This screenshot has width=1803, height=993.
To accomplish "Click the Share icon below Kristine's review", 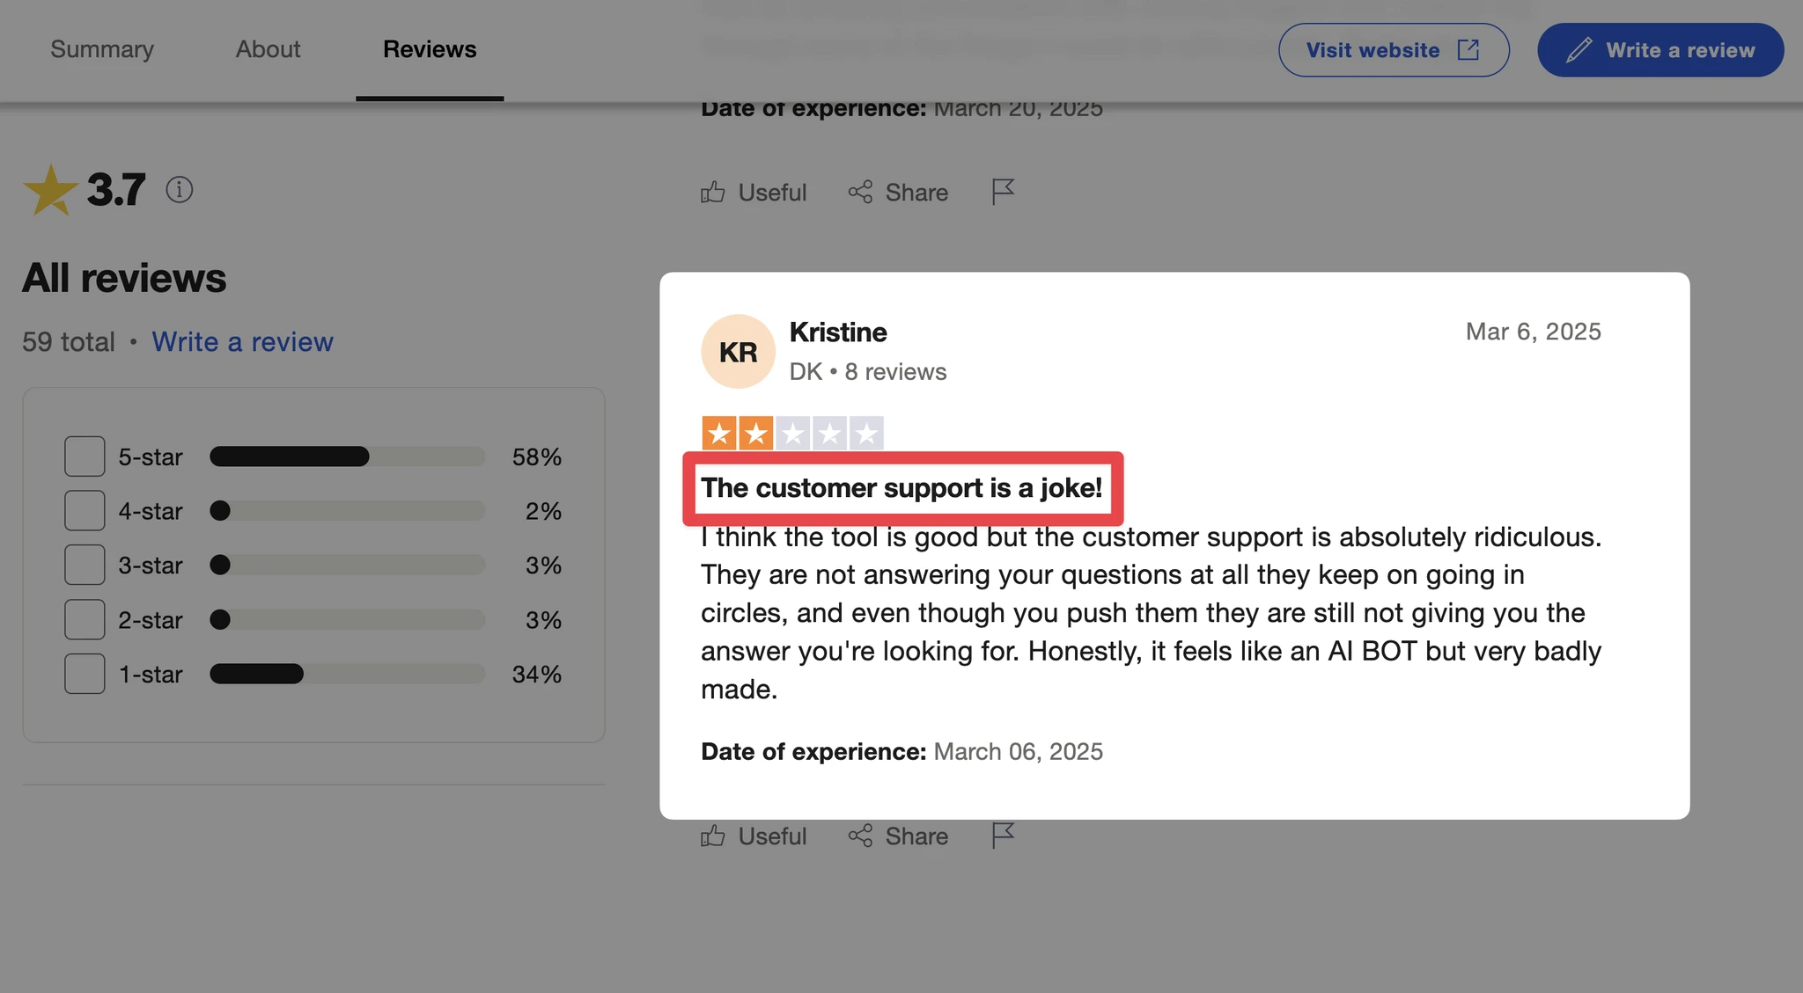I will pyautogui.click(x=860, y=836).
